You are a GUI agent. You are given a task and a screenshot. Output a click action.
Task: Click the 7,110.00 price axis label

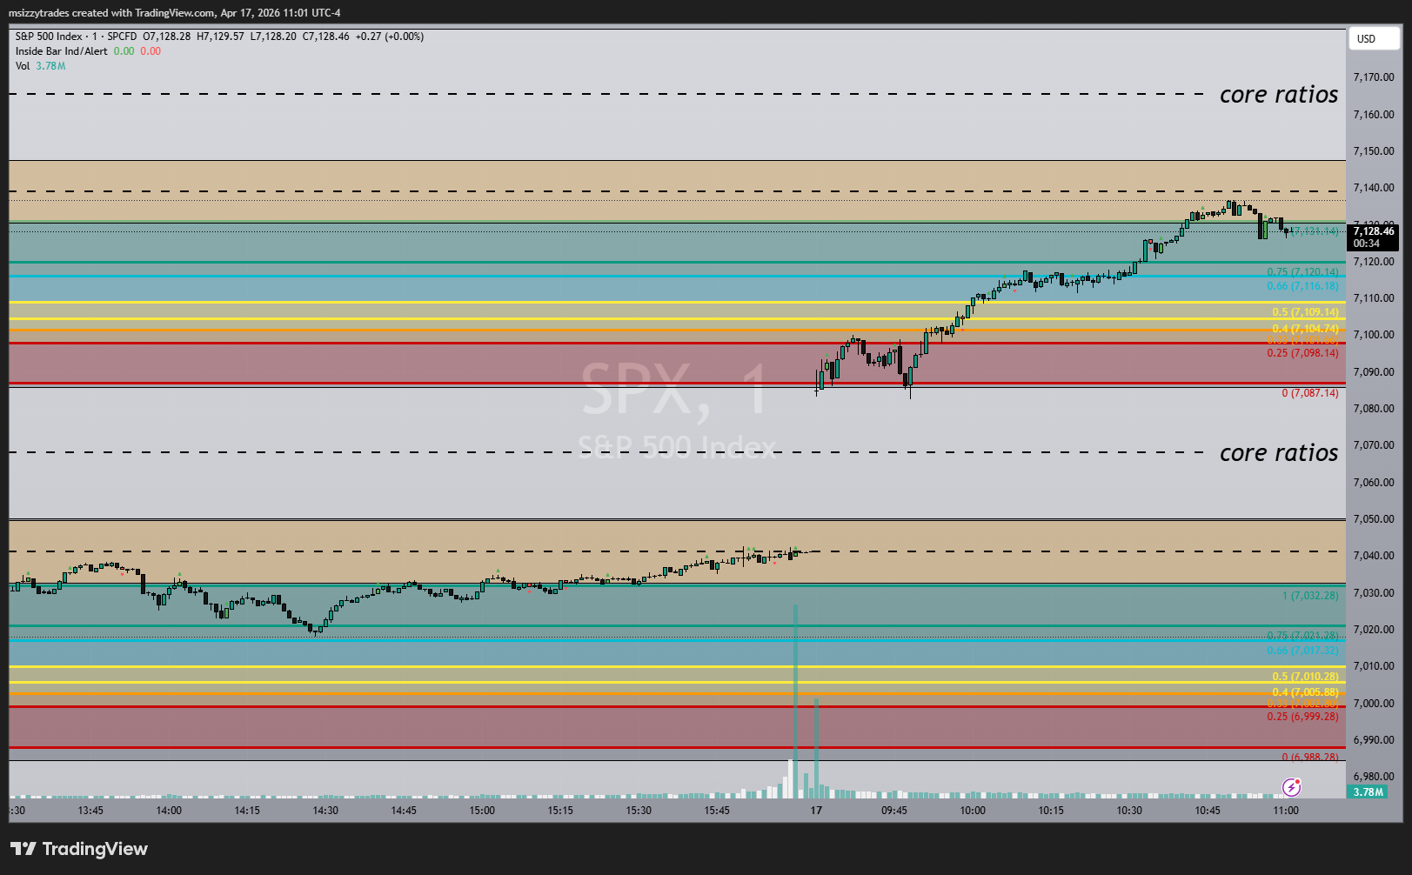click(1374, 298)
